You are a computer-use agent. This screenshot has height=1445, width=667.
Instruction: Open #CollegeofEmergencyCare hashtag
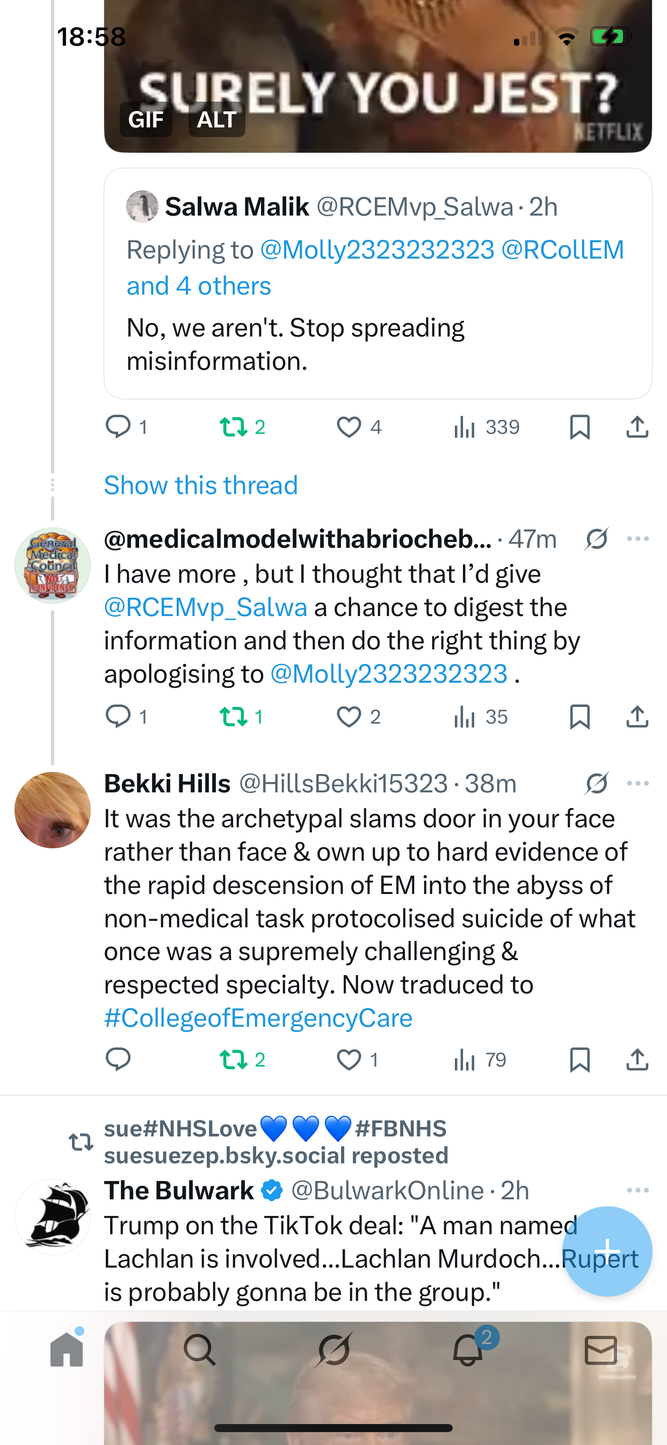click(258, 1018)
